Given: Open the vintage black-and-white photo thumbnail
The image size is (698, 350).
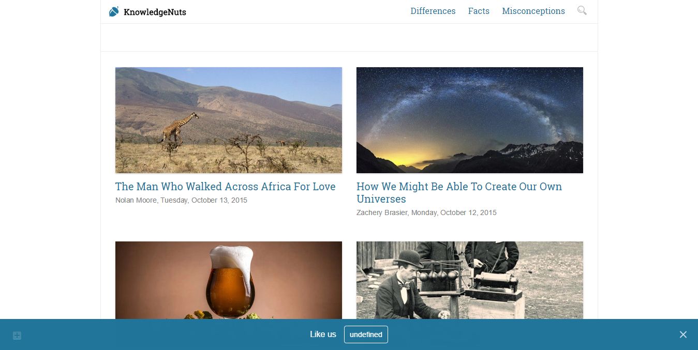Looking at the screenshot, I should (x=470, y=280).
